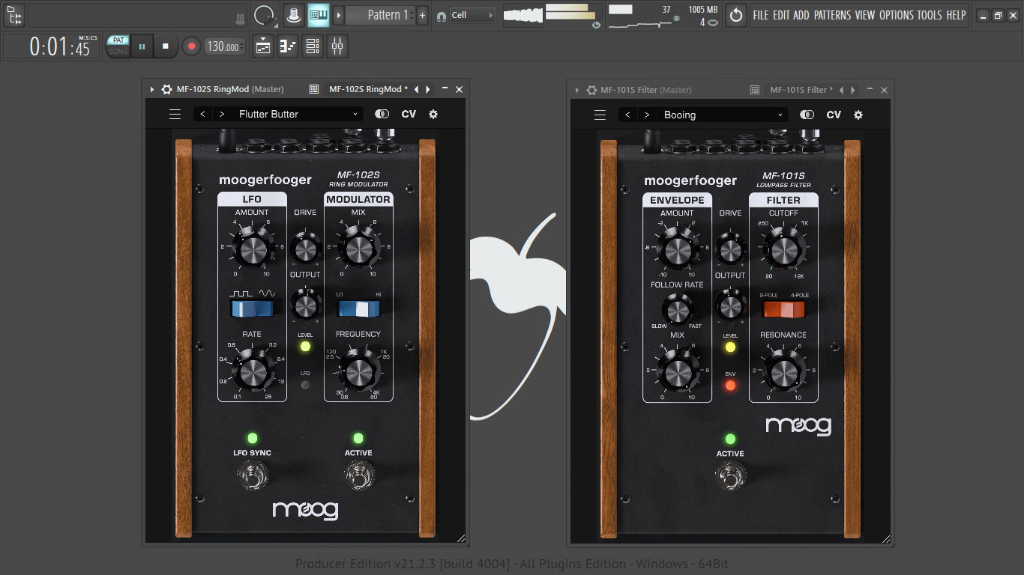
Task: Stomp the LFO SYNC footswitch
Action: 253,475
